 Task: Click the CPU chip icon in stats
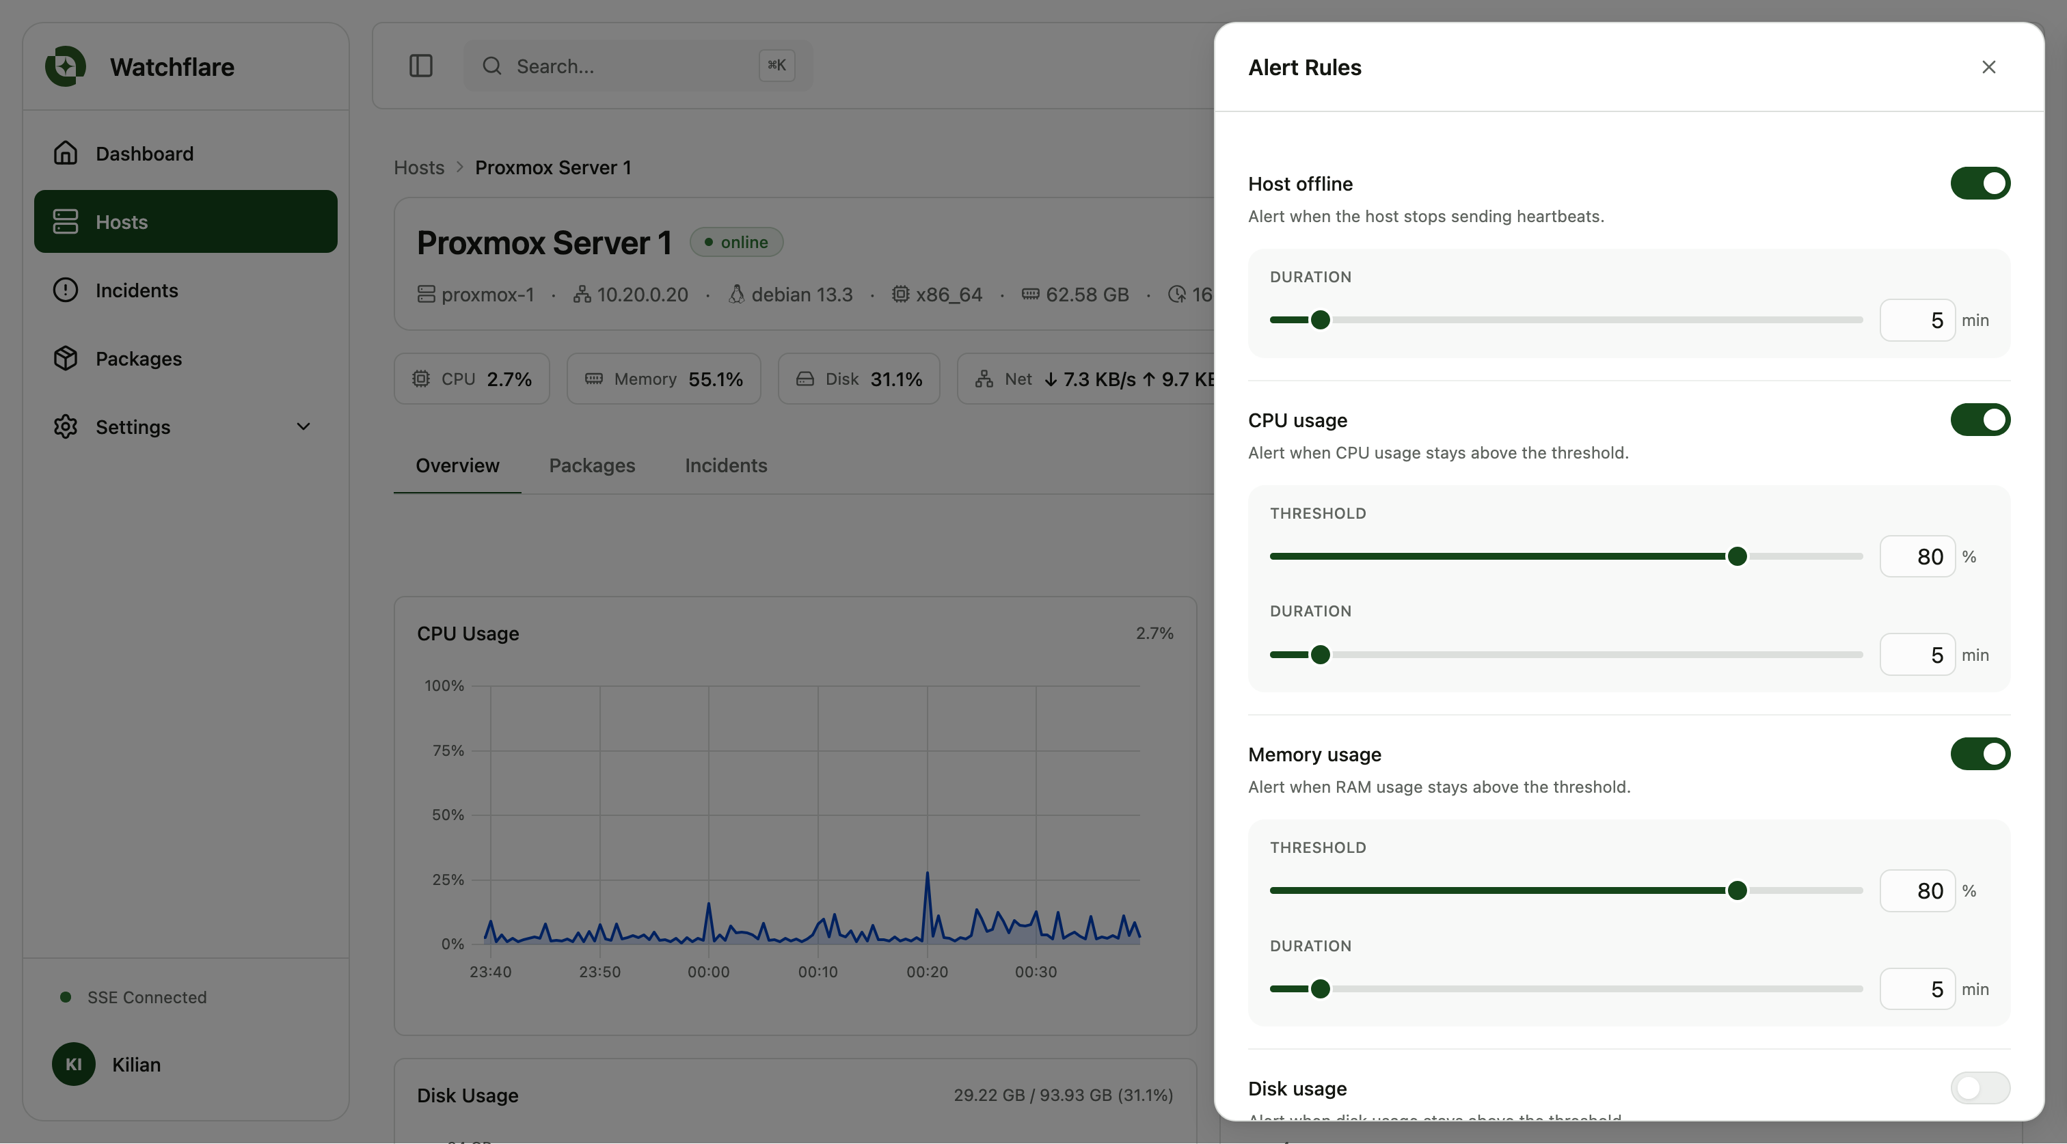click(x=421, y=379)
